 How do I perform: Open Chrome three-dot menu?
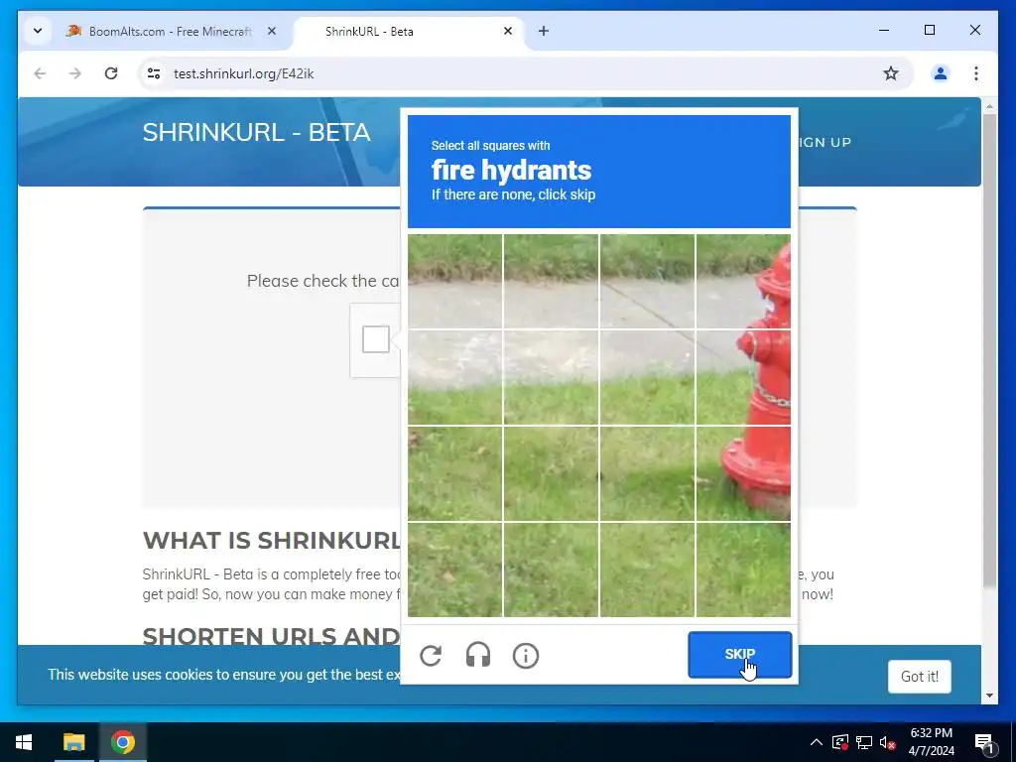[976, 73]
